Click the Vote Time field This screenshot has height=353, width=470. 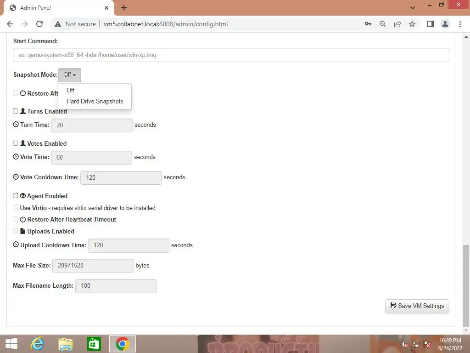91,157
